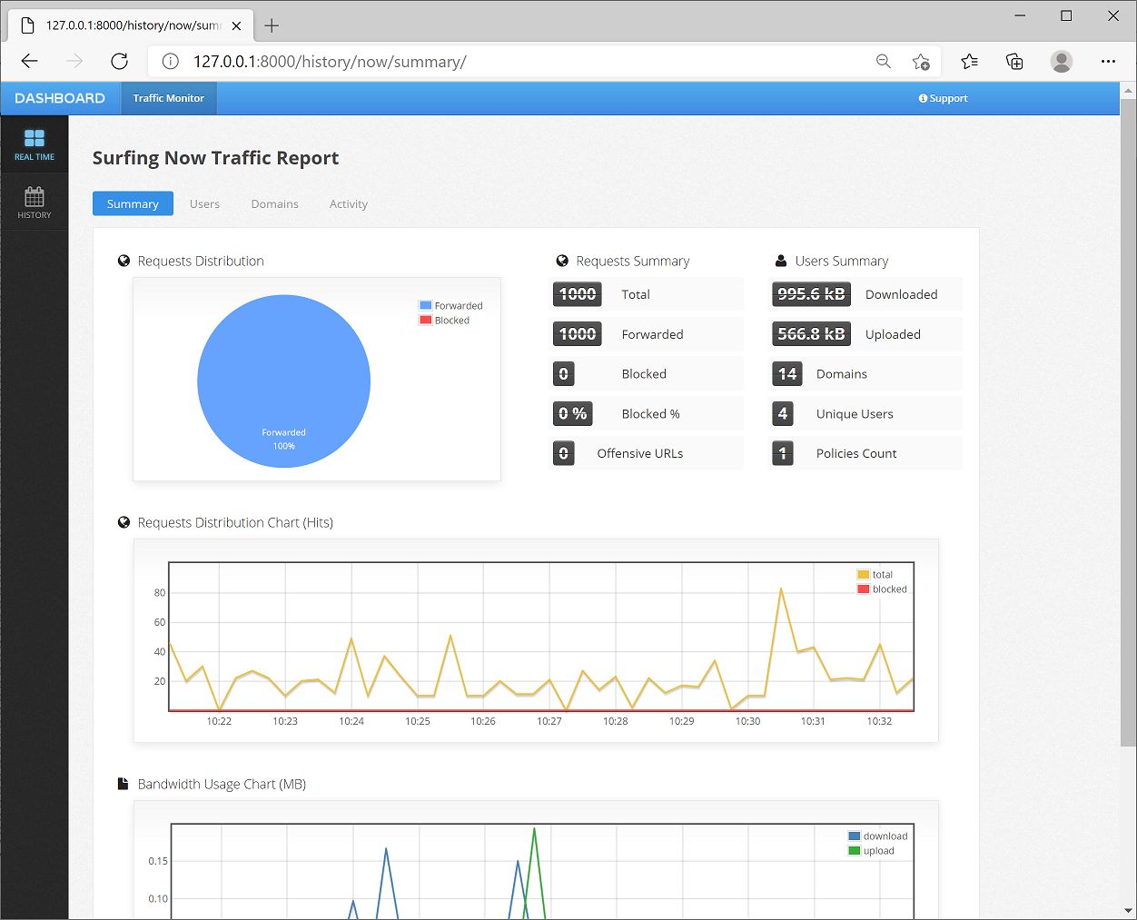
Task: Click the Uploaded 566.8 kB counter
Action: tap(812, 334)
